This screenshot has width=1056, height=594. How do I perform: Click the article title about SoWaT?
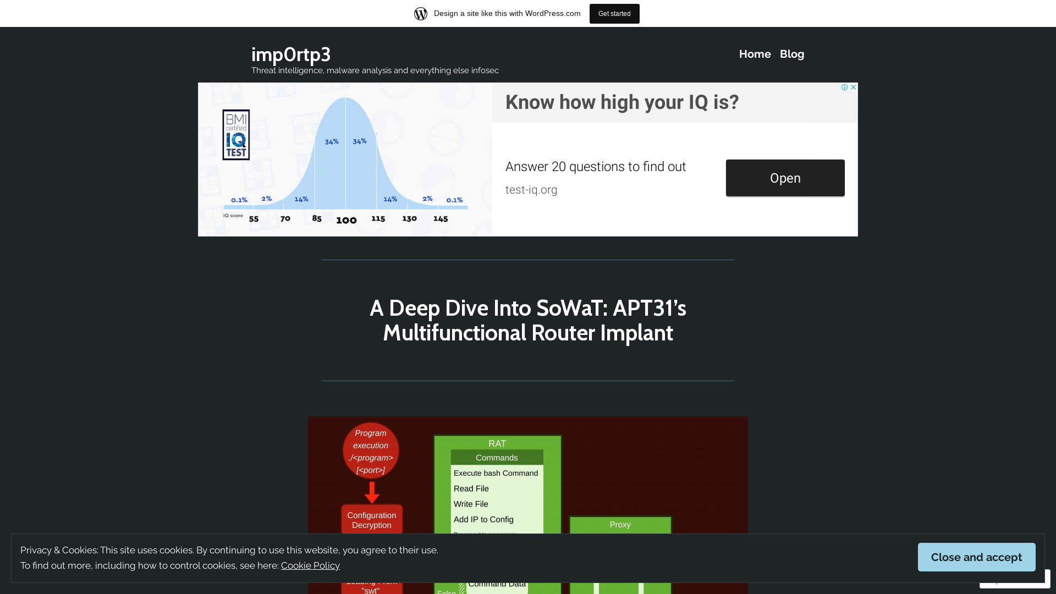(528, 320)
